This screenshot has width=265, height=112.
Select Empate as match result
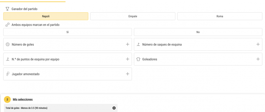pos(133,16)
